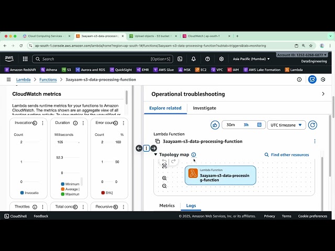Image resolution: width=335 pixels, height=251 pixels.
Task: Switch to the Explore related tab
Action: pyautogui.click(x=165, y=108)
